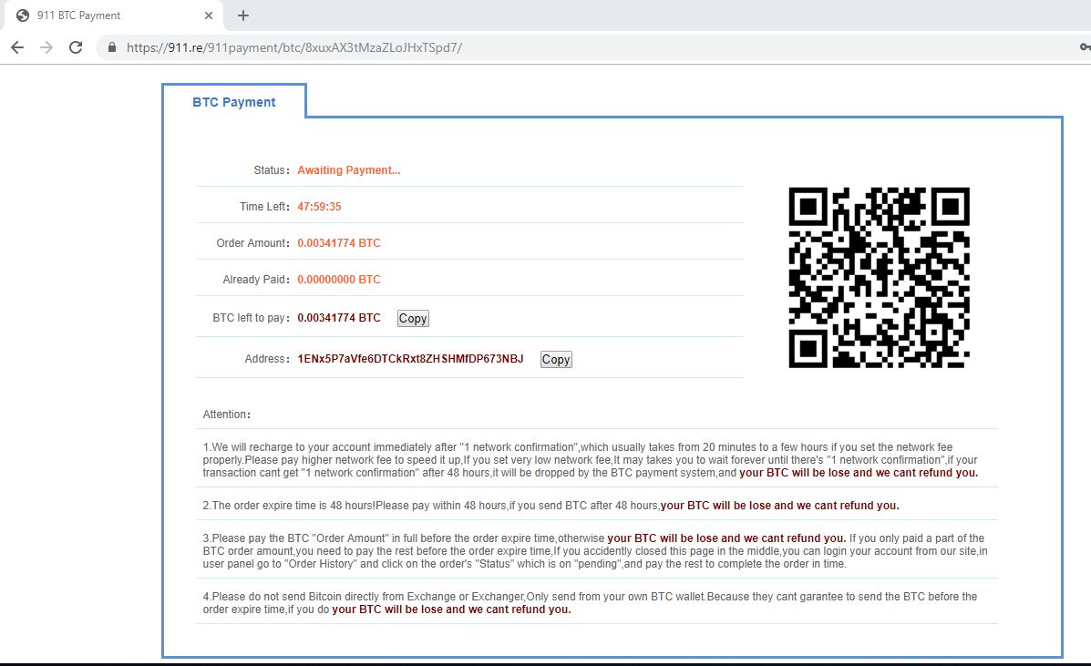Close the 911 BTC Payment browser tab

point(209,15)
